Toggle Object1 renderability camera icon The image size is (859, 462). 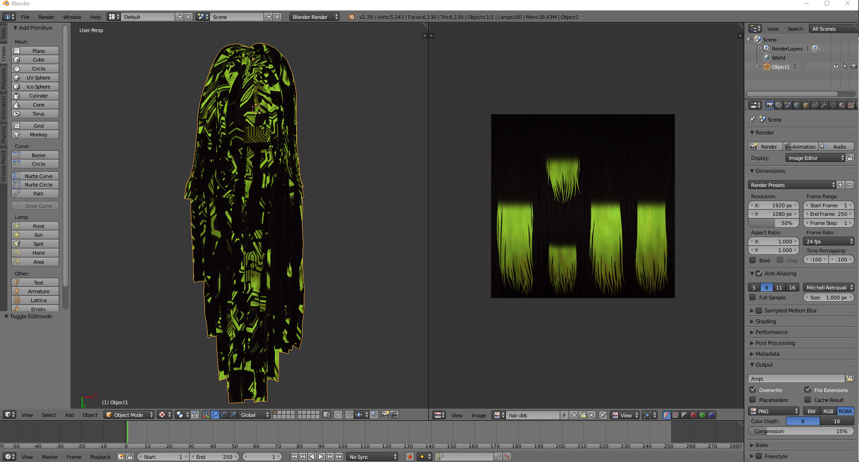[x=854, y=66]
